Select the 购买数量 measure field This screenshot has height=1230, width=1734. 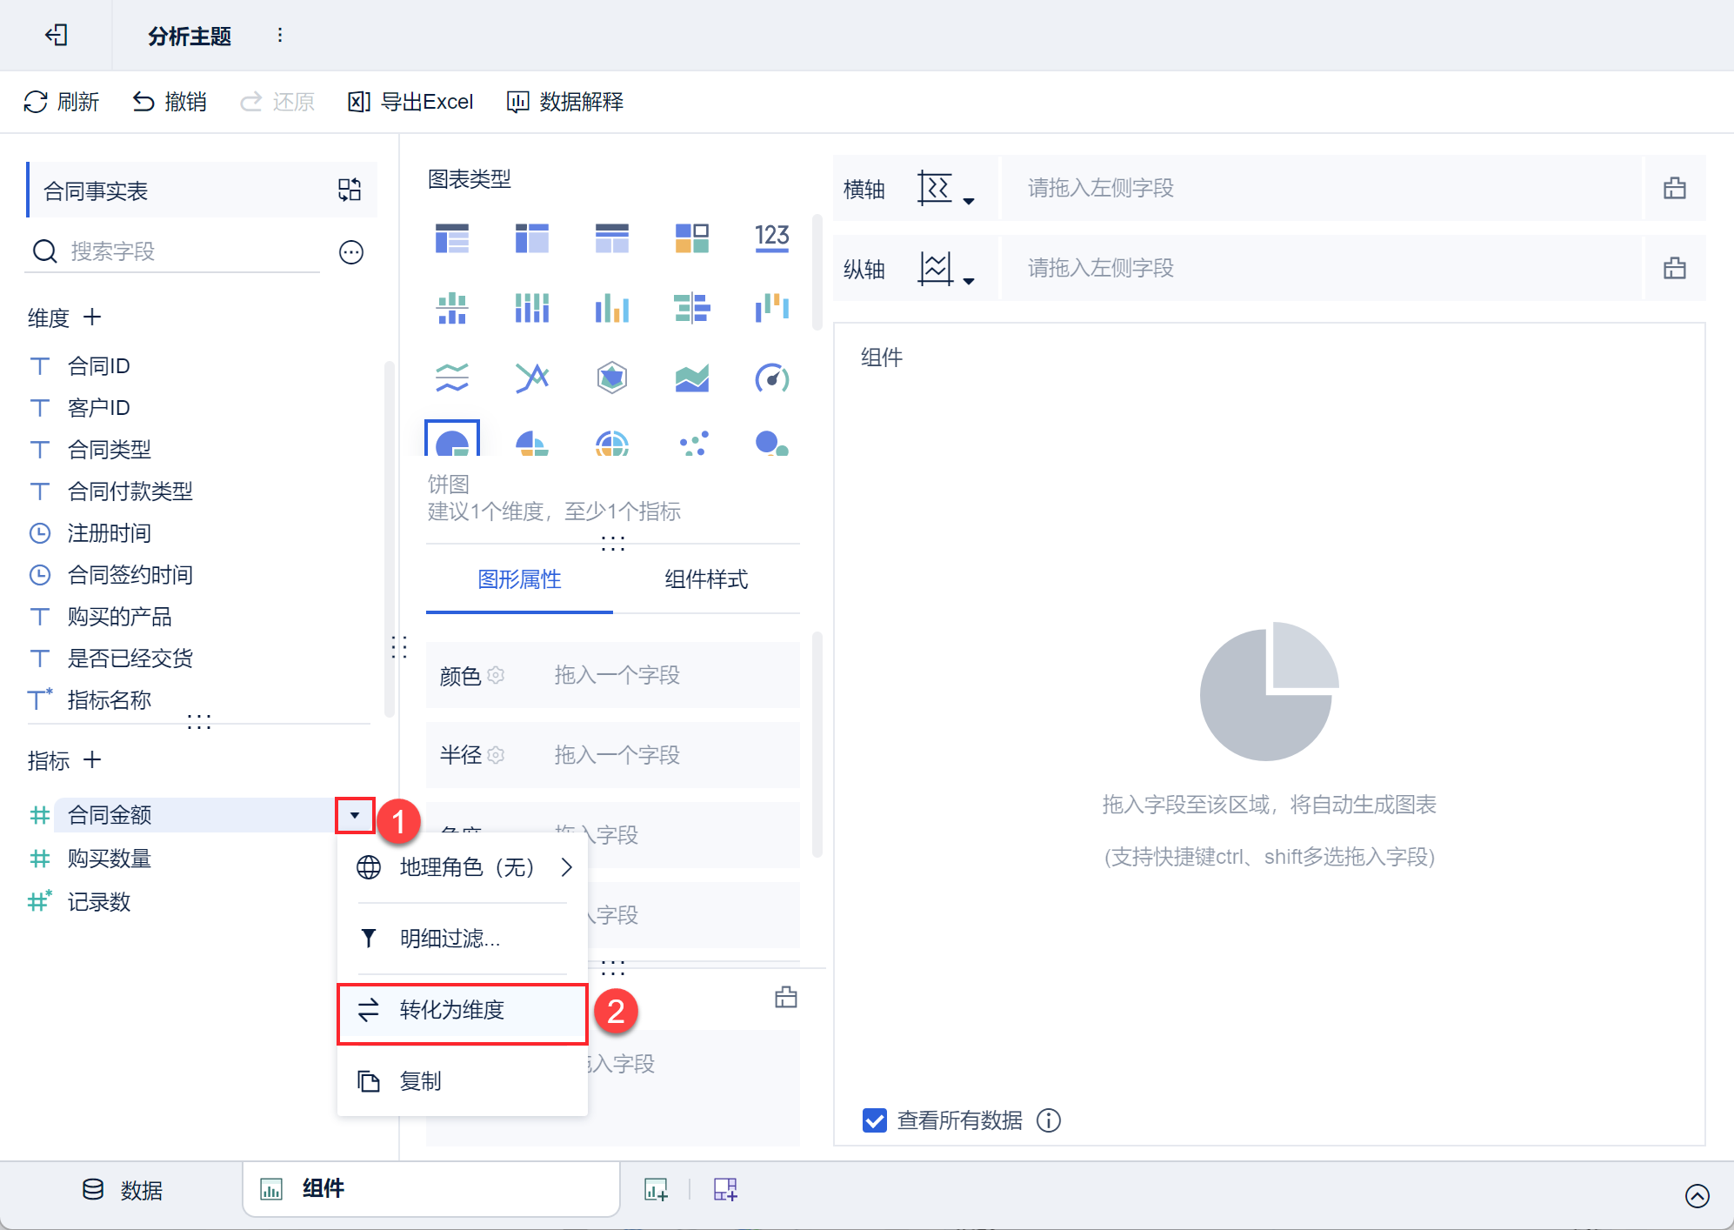110,859
